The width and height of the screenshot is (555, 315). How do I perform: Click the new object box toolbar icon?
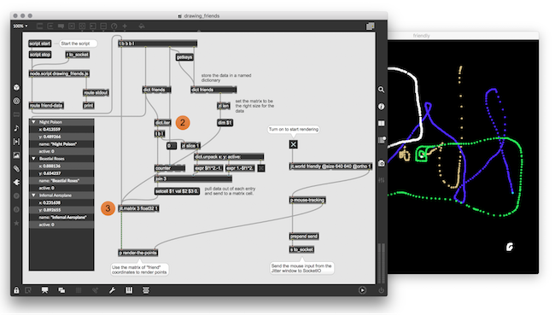39,26
